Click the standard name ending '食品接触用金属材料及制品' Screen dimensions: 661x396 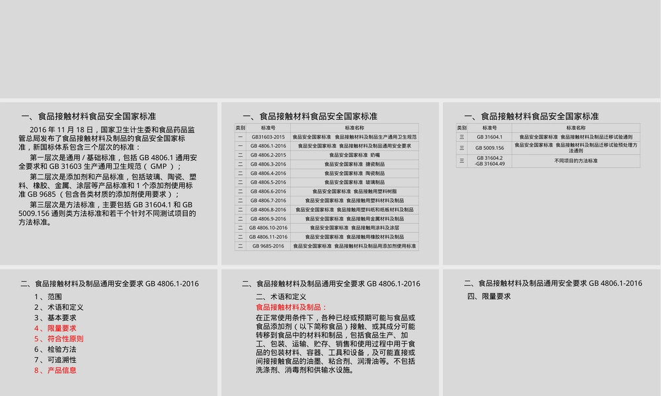click(x=354, y=219)
